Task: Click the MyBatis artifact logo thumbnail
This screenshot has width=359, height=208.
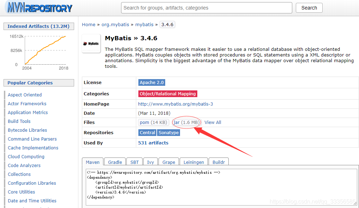Action: point(91,43)
